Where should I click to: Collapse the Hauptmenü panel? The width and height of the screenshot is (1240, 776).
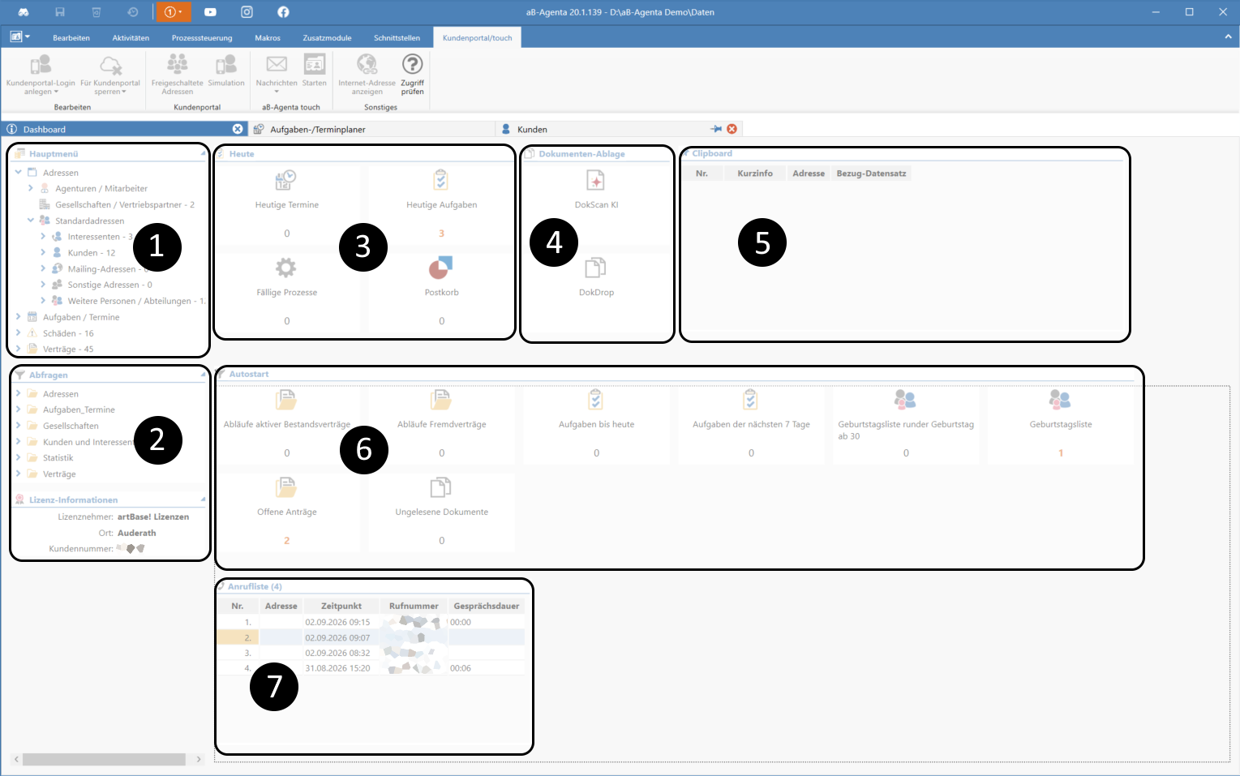(203, 153)
